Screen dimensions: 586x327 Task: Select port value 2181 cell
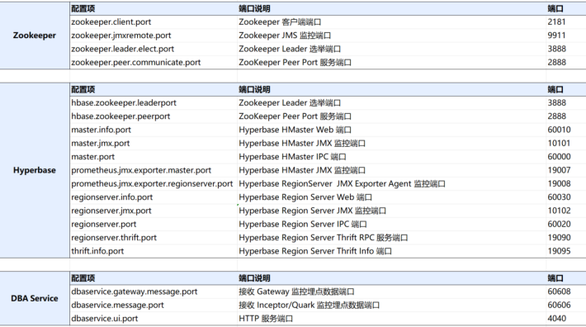[566, 22]
